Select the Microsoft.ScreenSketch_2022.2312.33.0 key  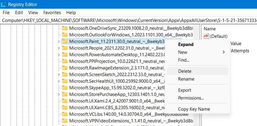pos(117,75)
